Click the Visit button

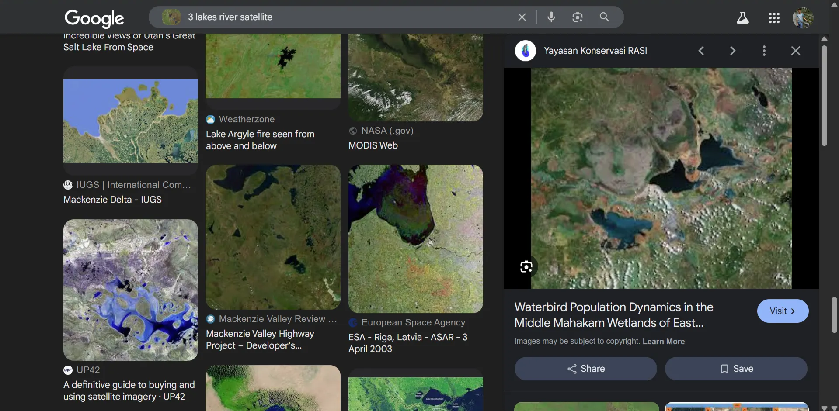pos(782,311)
